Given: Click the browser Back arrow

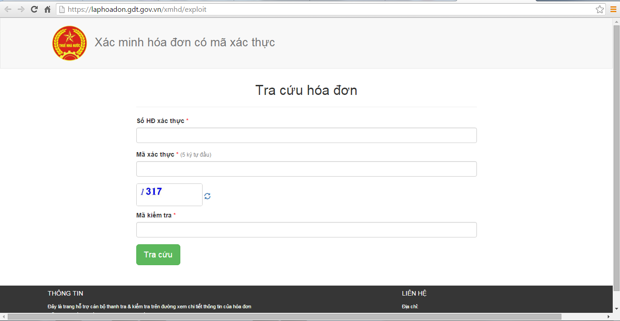Looking at the screenshot, I should [8, 10].
